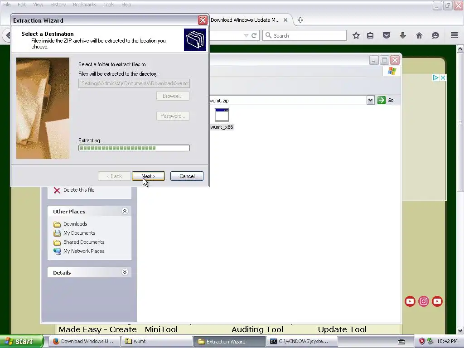The image size is (464, 348).
Task: Click Delete this file link
Action: click(x=79, y=190)
